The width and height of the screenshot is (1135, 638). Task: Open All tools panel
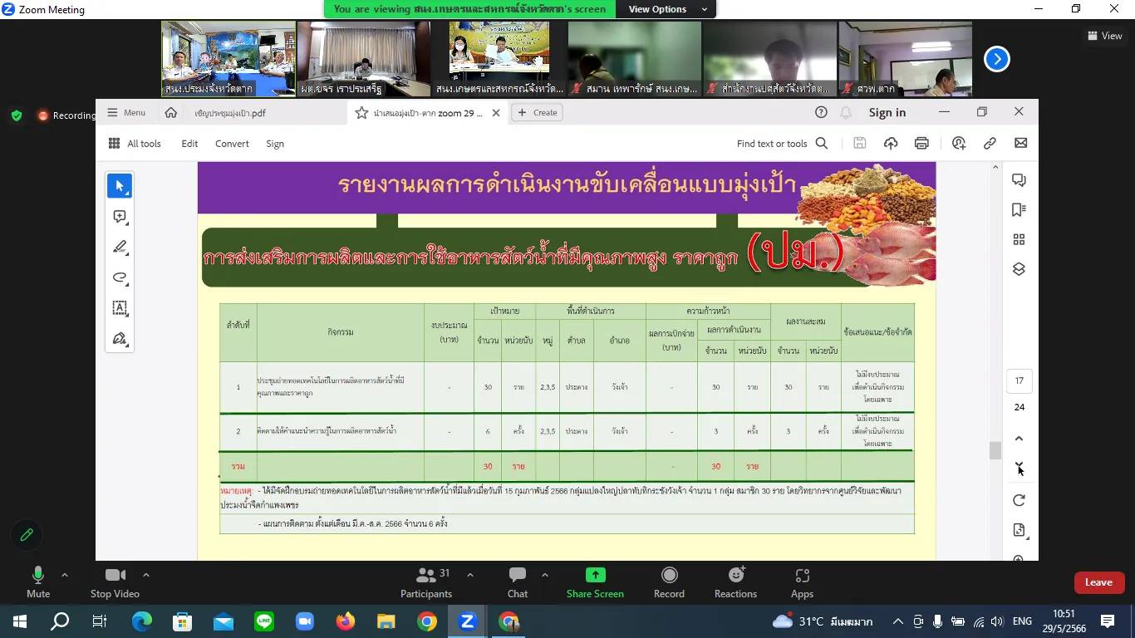click(x=134, y=144)
